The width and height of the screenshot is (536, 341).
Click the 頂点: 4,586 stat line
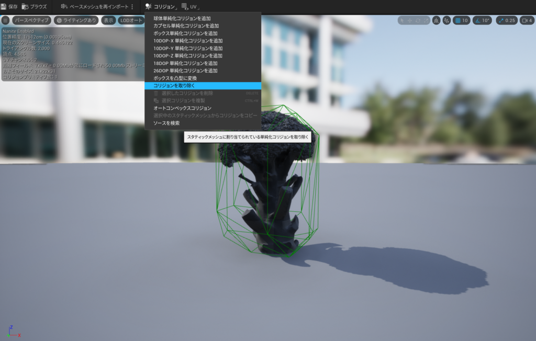[14, 54]
